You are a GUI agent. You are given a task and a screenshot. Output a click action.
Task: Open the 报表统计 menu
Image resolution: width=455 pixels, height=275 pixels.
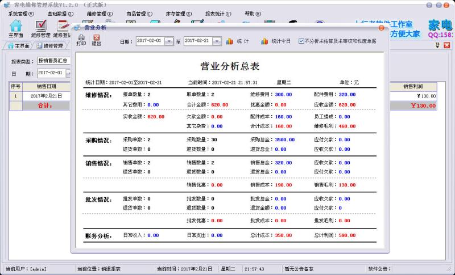click(218, 14)
